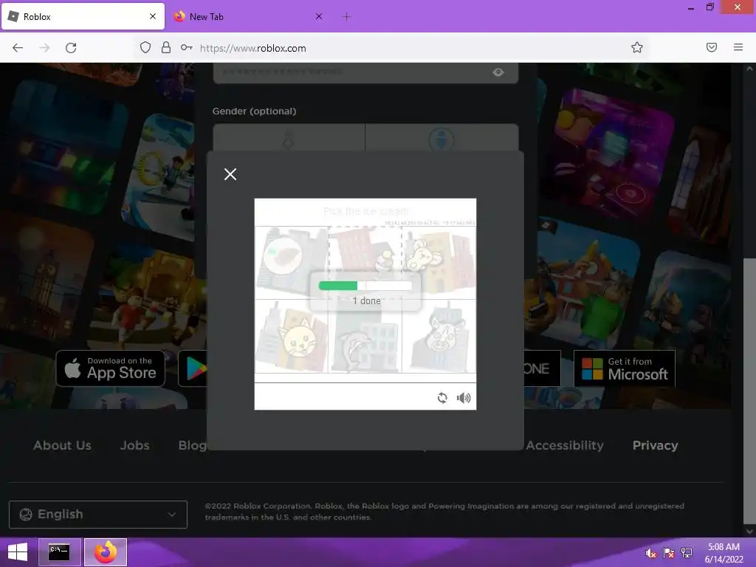Close the captcha dialog with the X
756x567 pixels.
(230, 174)
